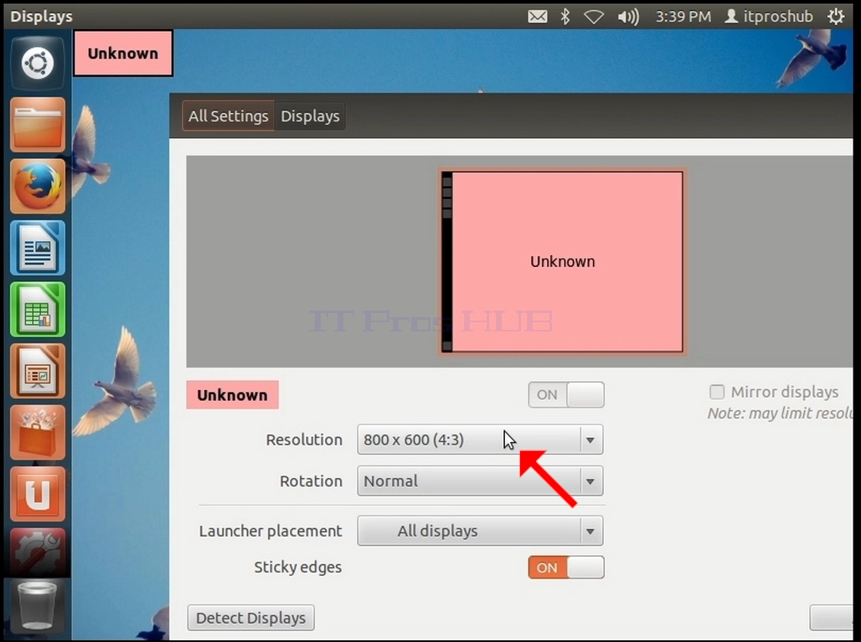Screen dimensions: 861x642
Task: Open the Wi-Fi network indicator
Action: pyautogui.click(x=594, y=17)
